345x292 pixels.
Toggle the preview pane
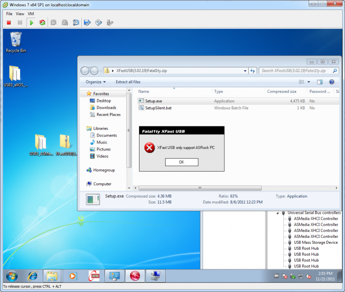pyautogui.click(x=320, y=82)
